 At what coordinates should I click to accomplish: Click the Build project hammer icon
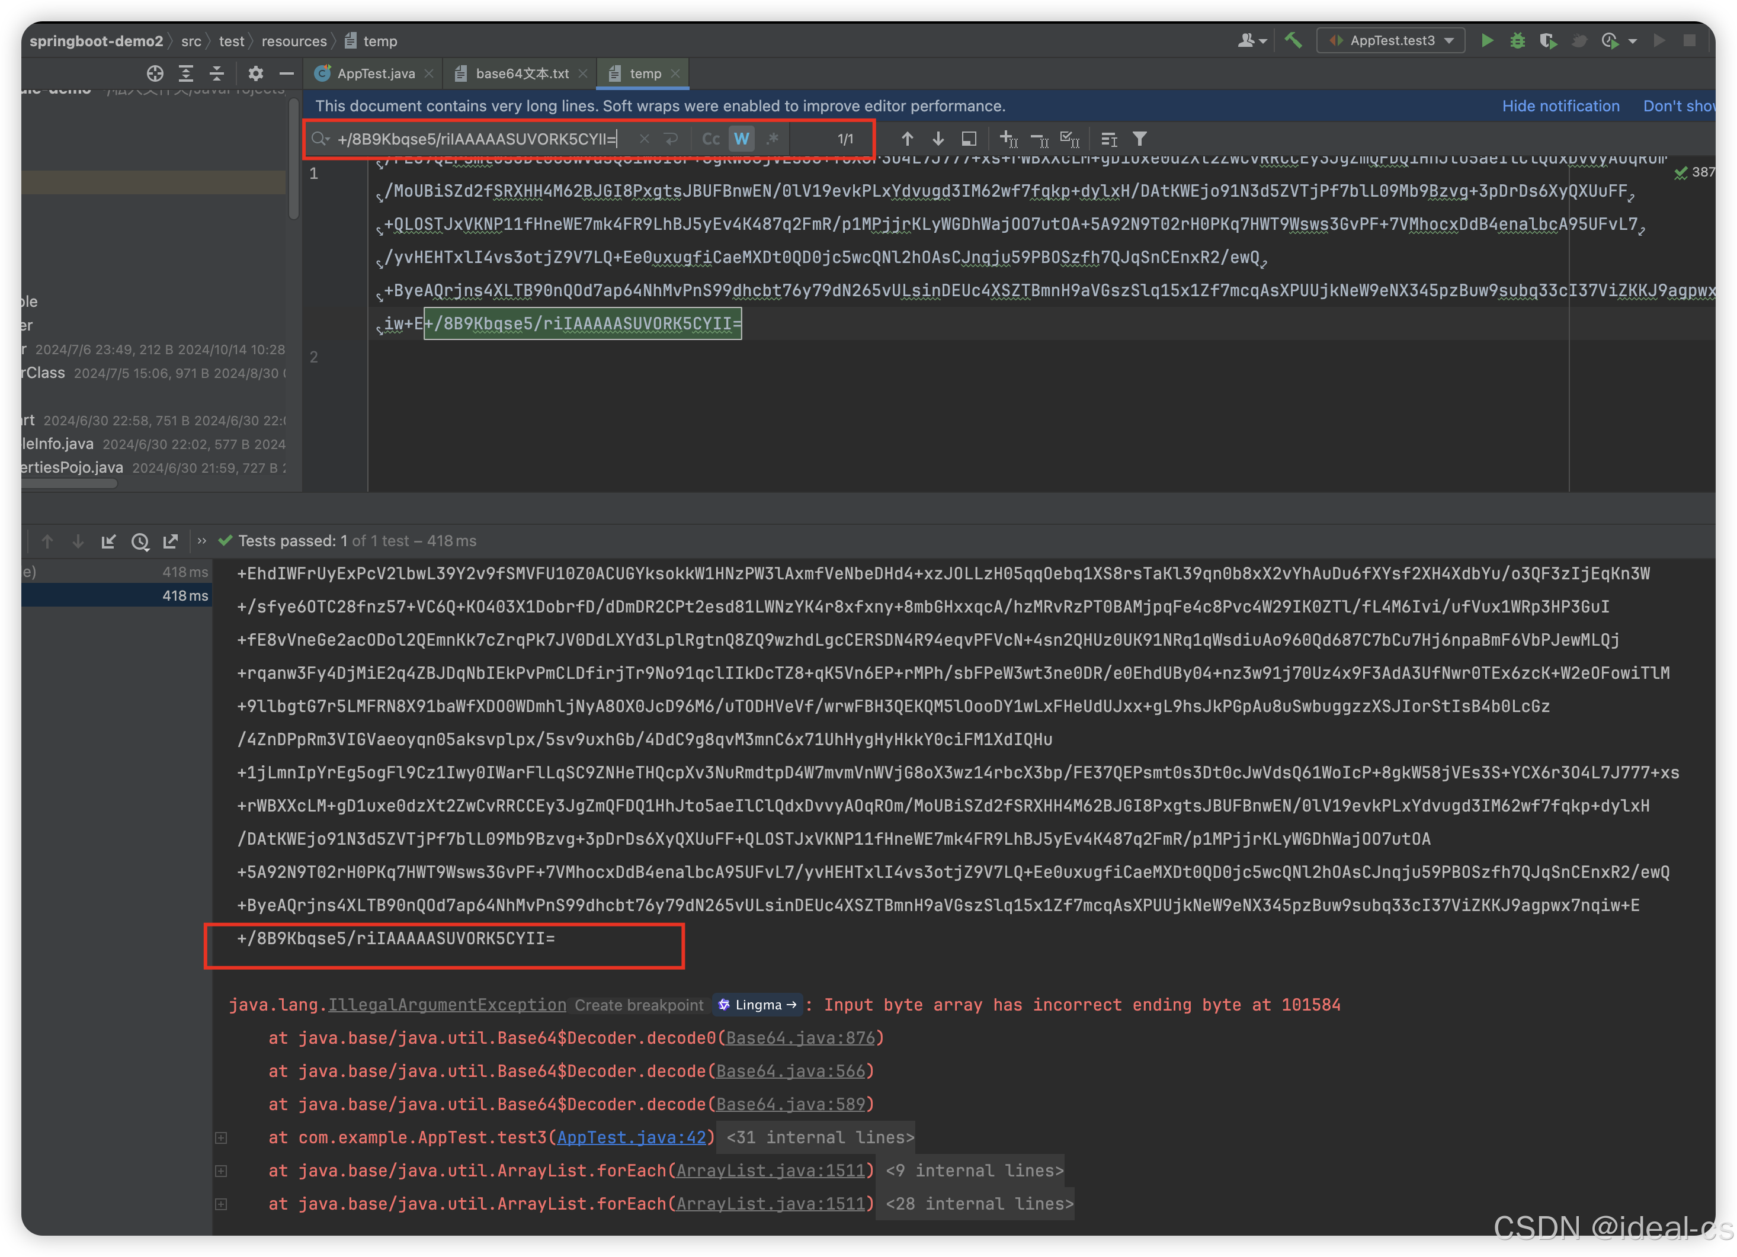coord(1293,41)
